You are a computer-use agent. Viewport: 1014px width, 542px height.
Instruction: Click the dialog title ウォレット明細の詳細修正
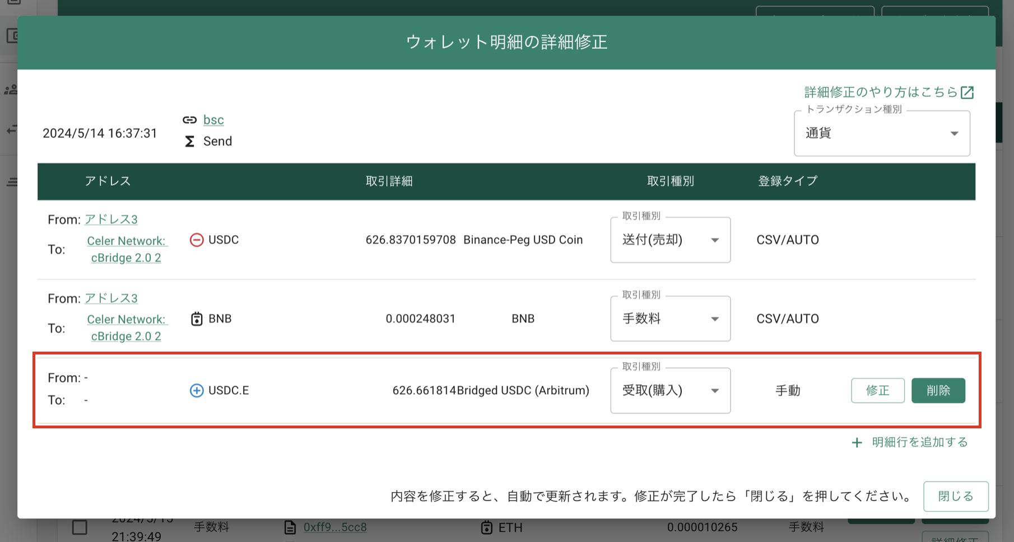[506, 43]
